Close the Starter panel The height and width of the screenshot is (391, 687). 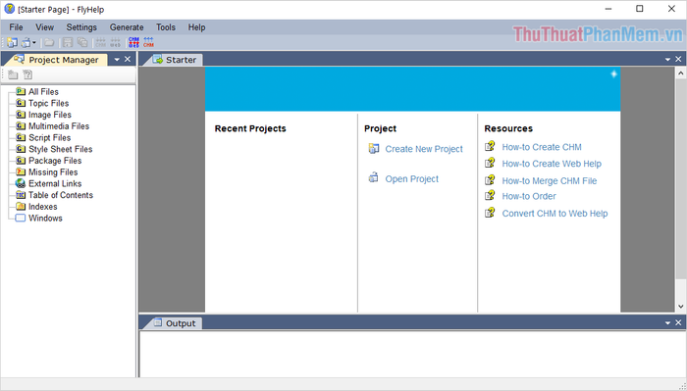(678, 59)
